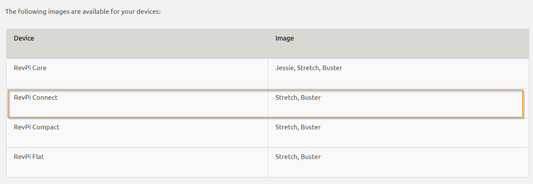Click the word "devices" in the intro sentence
The image size is (533, 184).
tap(148, 12)
